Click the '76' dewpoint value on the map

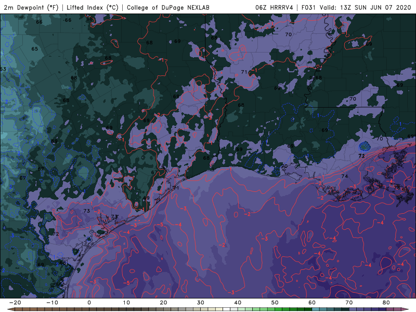(x=397, y=188)
